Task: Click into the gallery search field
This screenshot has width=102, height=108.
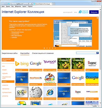Action: coord(86,53)
